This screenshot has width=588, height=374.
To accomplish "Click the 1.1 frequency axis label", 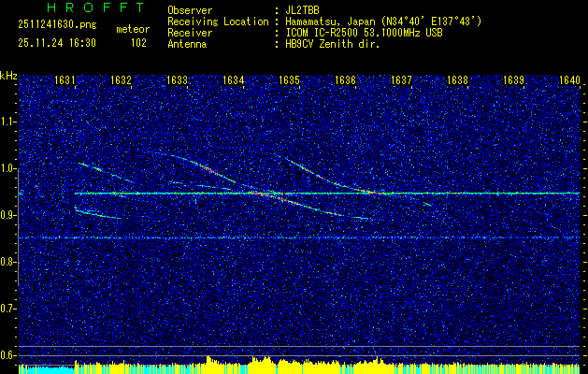I will coord(8,122).
